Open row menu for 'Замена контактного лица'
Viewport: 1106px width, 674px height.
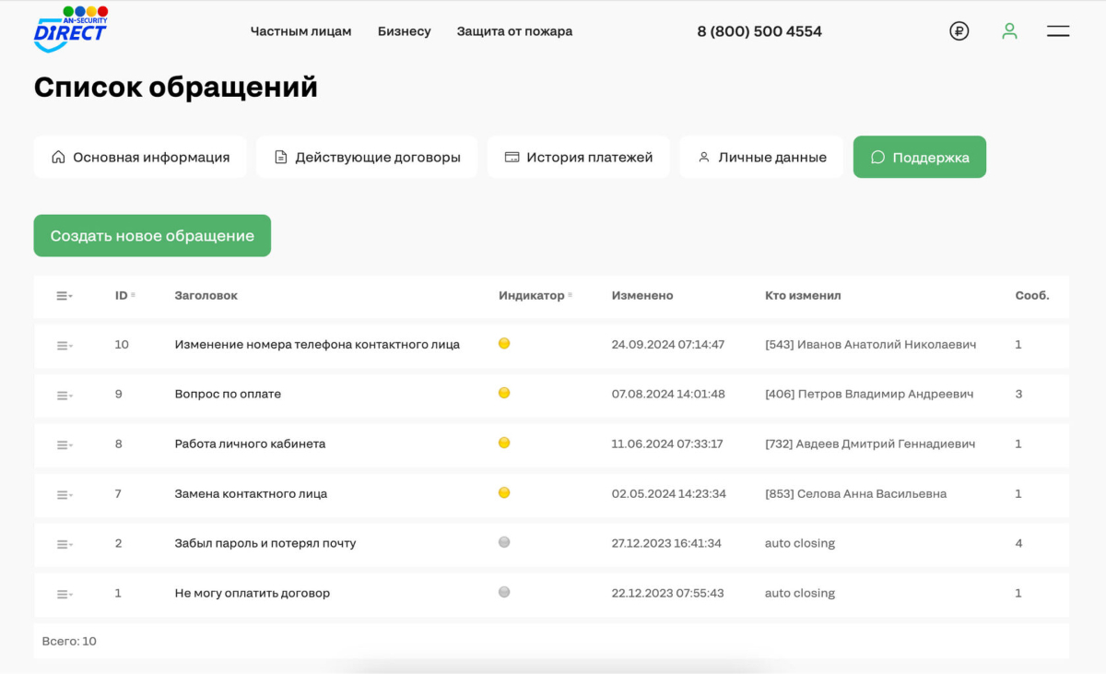(64, 495)
